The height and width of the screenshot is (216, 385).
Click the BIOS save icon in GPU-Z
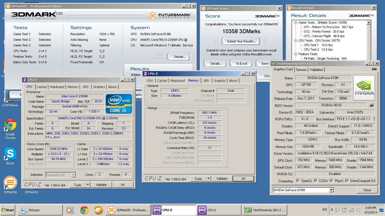coord(372,105)
